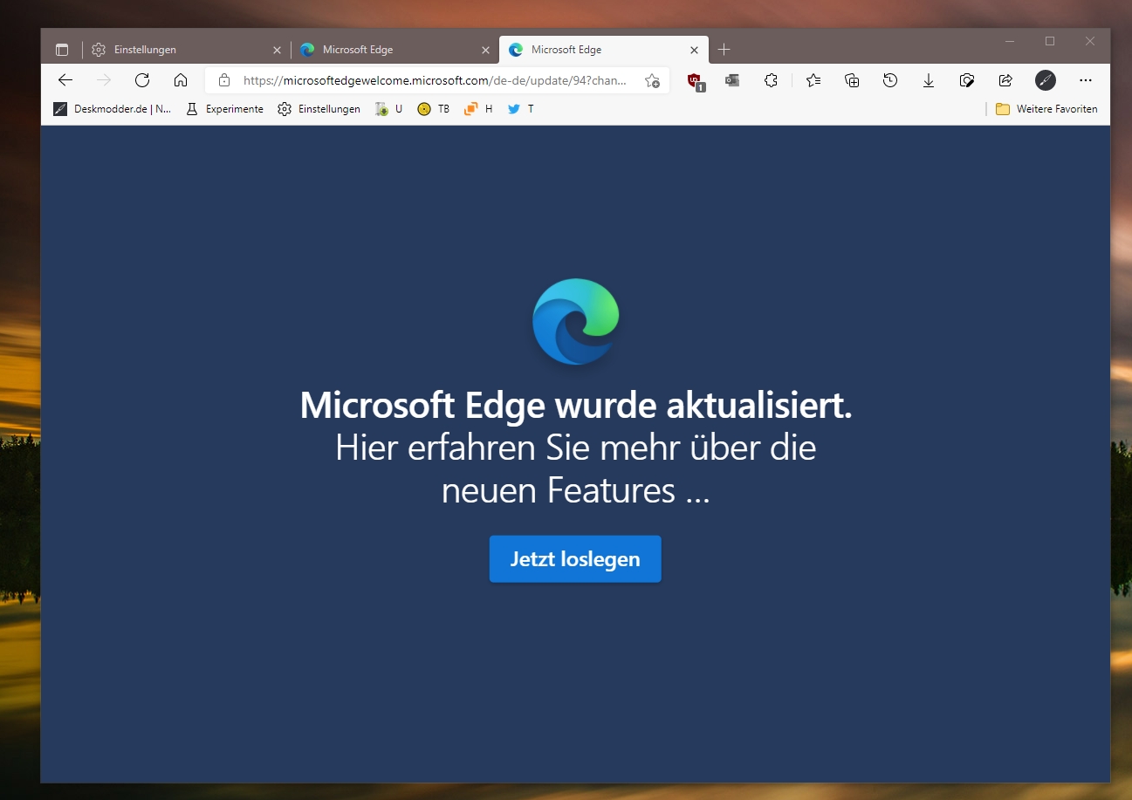Reload the current page
Viewport: 1132px width, 800px height.
coord(142,80)
